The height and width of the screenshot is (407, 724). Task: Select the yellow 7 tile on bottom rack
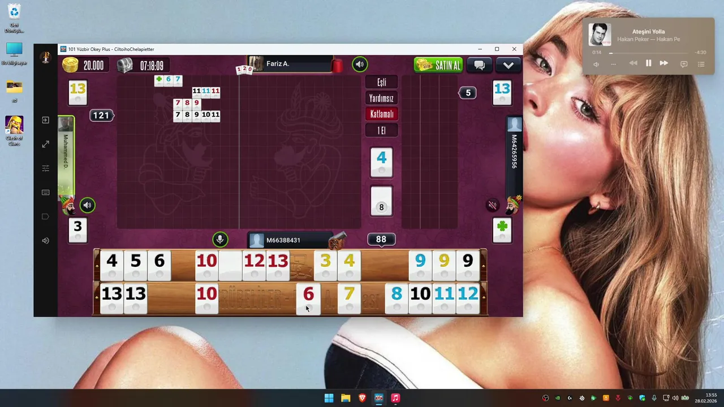pyautogui.click(x=349, y=298)
